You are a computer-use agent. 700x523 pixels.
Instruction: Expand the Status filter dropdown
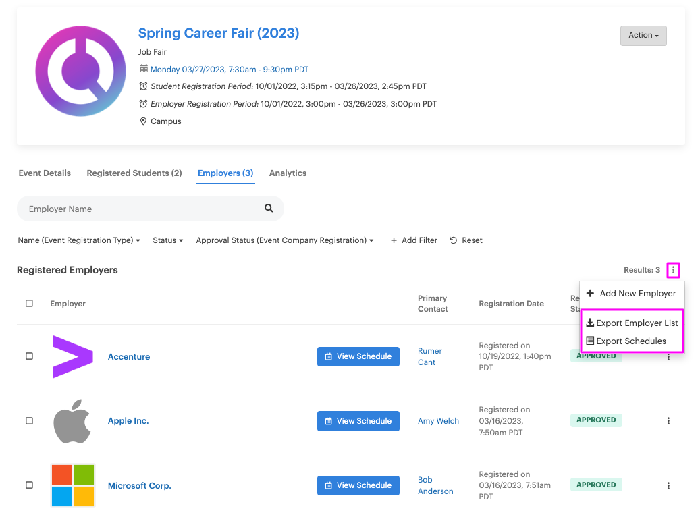coord(168,240)
